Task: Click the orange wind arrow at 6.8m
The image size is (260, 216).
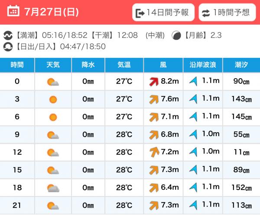Action: tap(154, 135)
